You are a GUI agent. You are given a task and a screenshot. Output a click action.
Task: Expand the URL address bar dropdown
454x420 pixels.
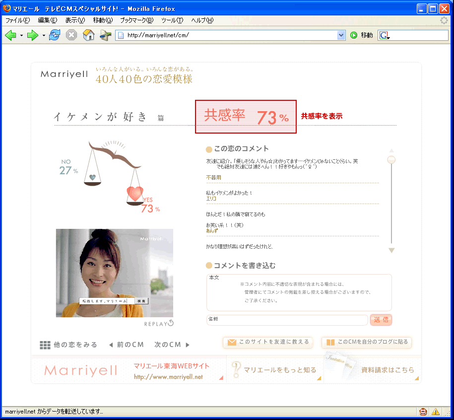[341, 35]
